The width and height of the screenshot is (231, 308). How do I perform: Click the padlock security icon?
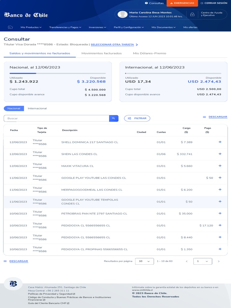tap(192, 14)
